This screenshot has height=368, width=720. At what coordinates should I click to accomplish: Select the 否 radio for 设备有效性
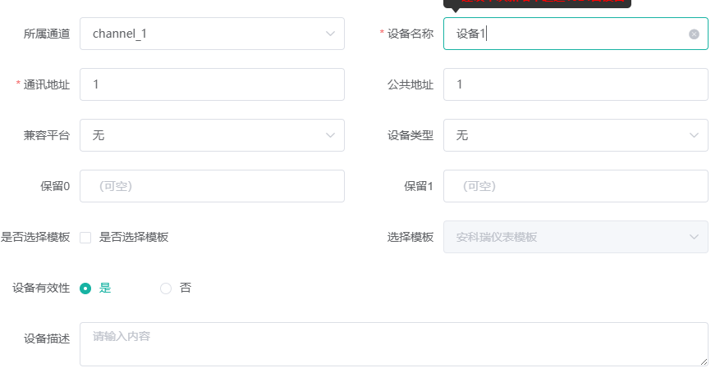pos(166,288)
